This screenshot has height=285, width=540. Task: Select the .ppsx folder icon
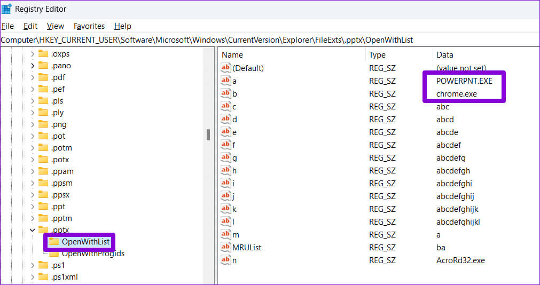click(x=43, y=195)
